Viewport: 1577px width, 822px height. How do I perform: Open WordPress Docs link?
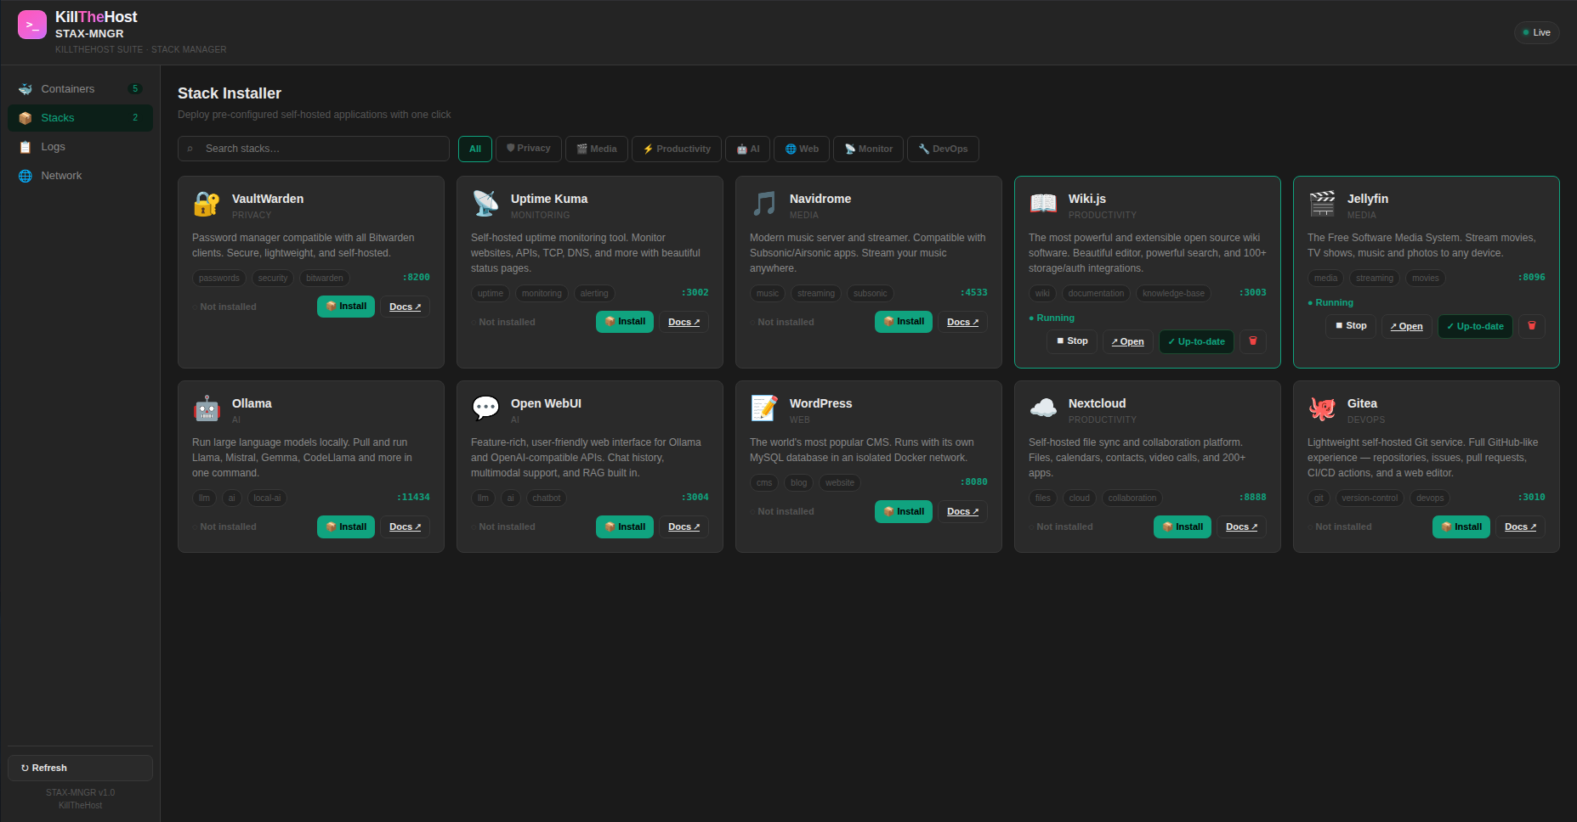tap(963, 511)
